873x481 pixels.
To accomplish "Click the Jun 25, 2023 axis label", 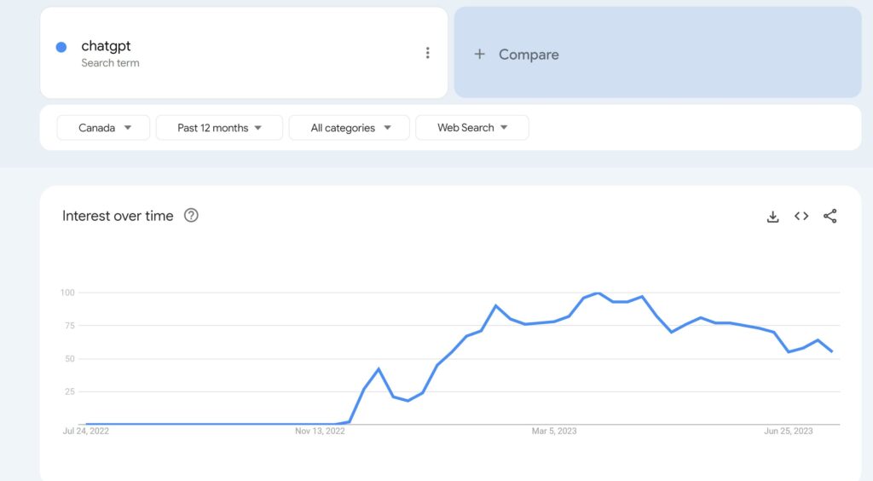I will (x=789, y=431).
